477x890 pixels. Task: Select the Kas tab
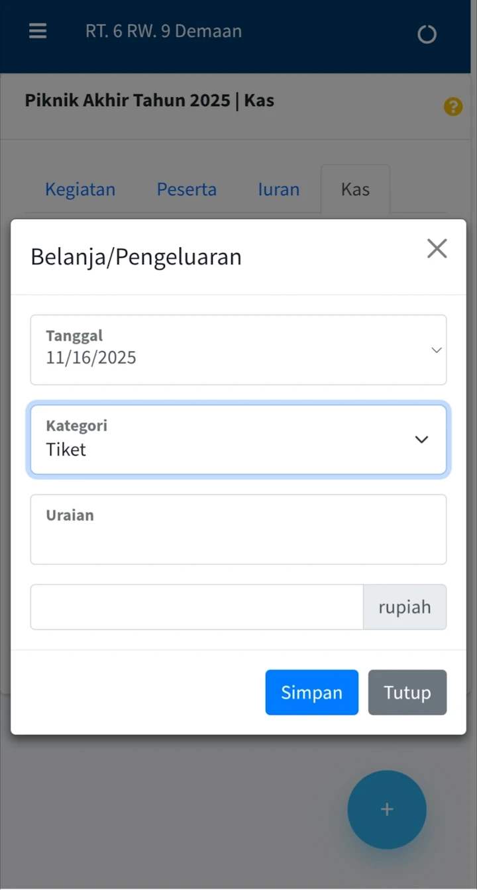point(355,189)
